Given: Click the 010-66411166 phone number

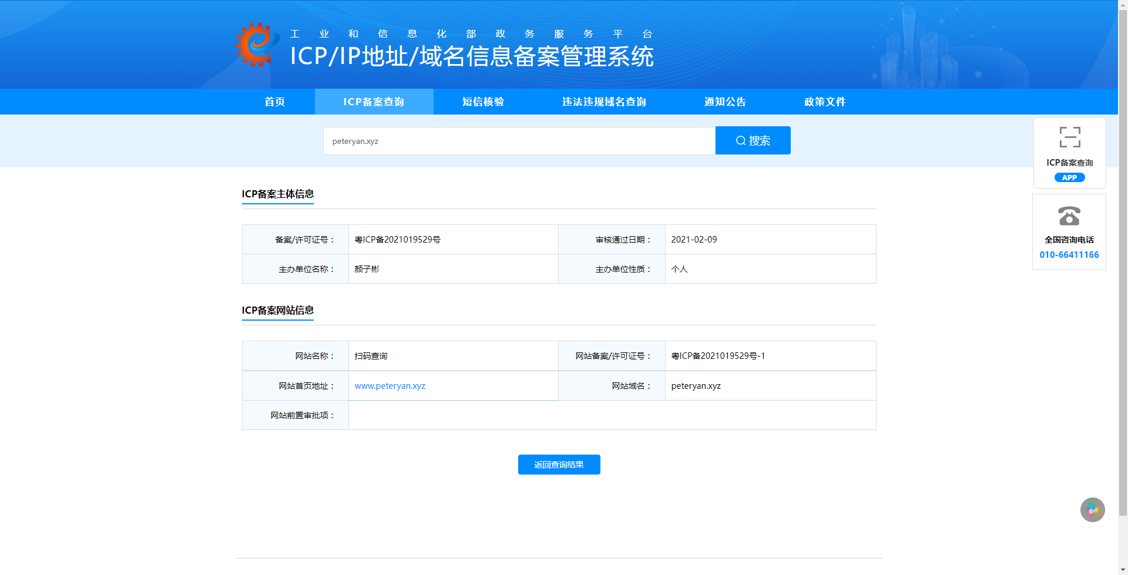Looking at the screenshot, I should tap(1069, 255).
